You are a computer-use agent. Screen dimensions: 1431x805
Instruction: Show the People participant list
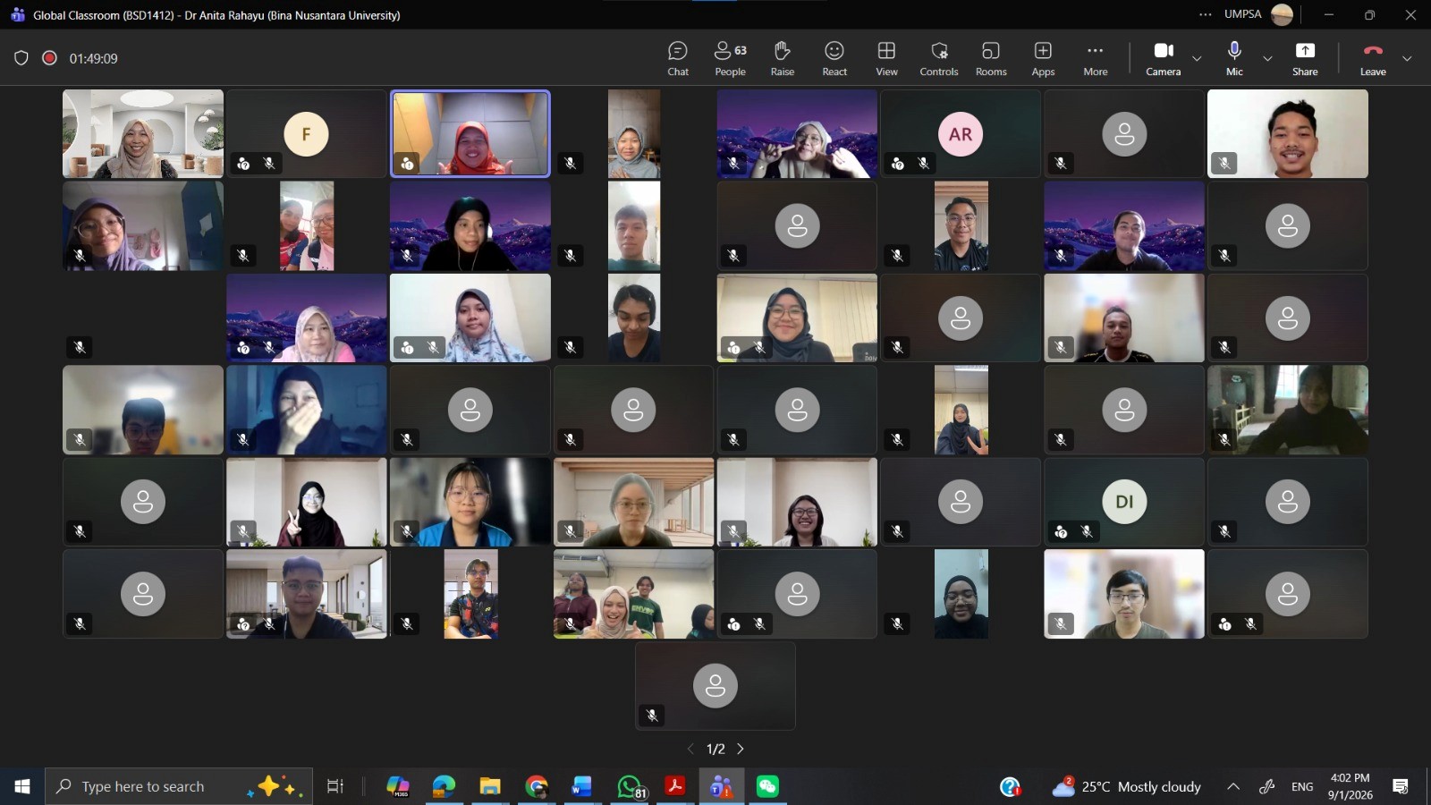pyautogui.click(x=730, y=58)
